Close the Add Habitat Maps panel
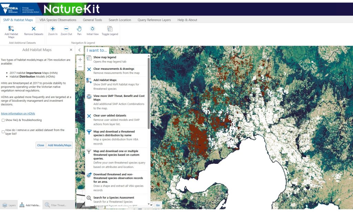Viewport: 353px width, 219px height. tap(71, 50)
